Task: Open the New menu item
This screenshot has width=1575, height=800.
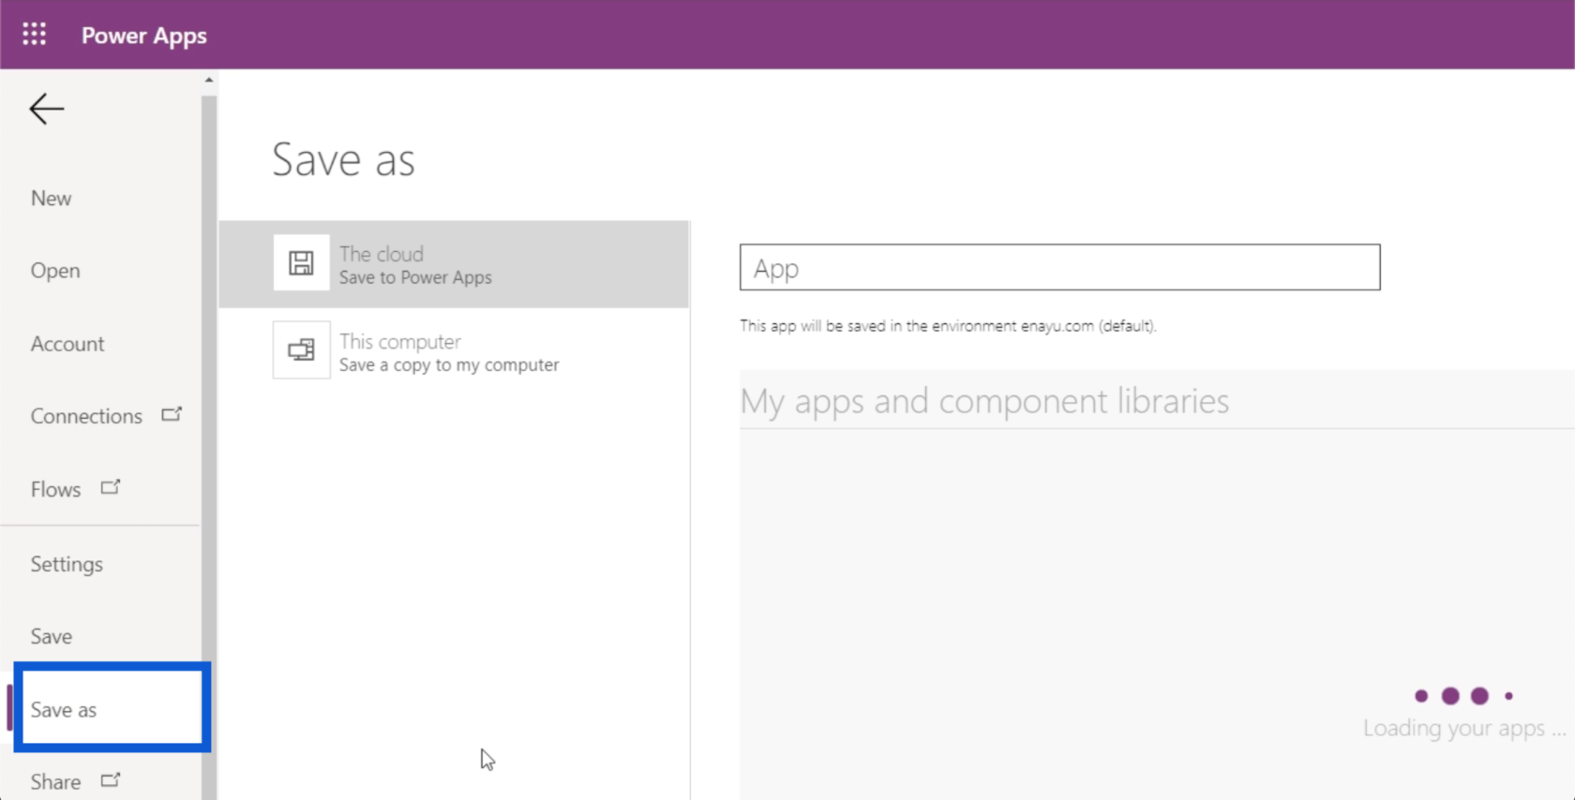Action: point(52,199)
